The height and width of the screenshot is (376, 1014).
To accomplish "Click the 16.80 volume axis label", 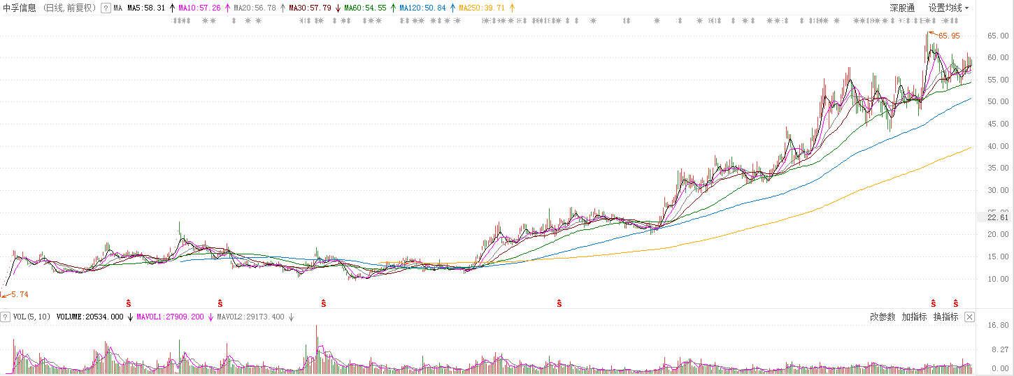I will coord(998,326).
